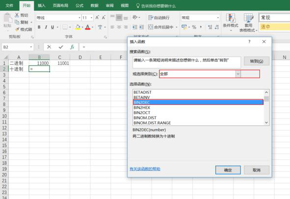
Task: Open the Formulas ribbon tab
Action: [x=79, y=5]
